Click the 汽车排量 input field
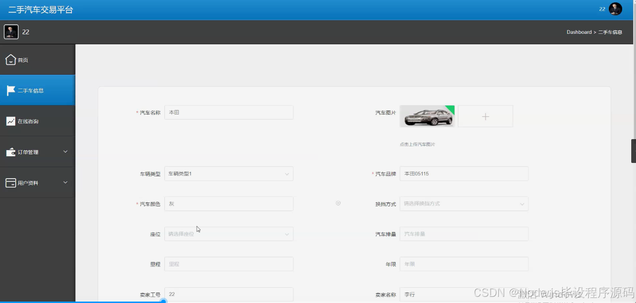The image size is (636, 303). click(x=464, y=234)
